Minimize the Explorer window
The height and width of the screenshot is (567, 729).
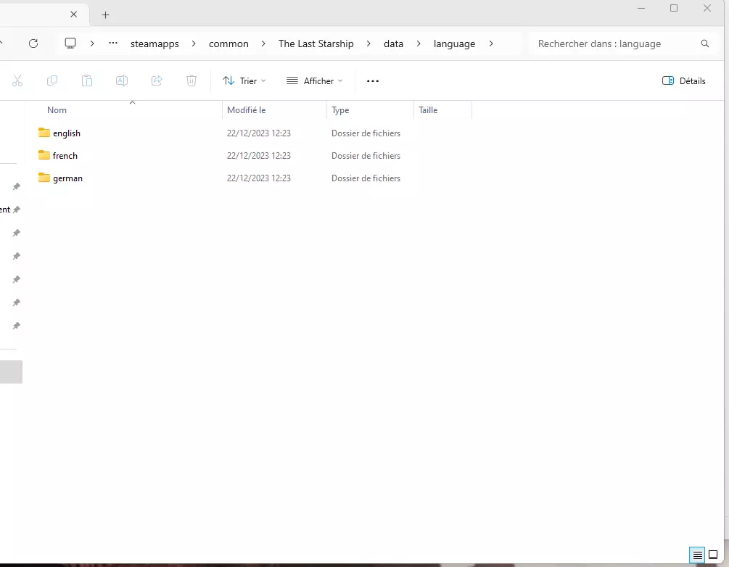pyautogui.click(x=641, y=9)
